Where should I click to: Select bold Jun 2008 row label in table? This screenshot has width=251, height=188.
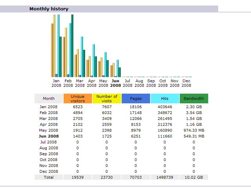[49, 136]
